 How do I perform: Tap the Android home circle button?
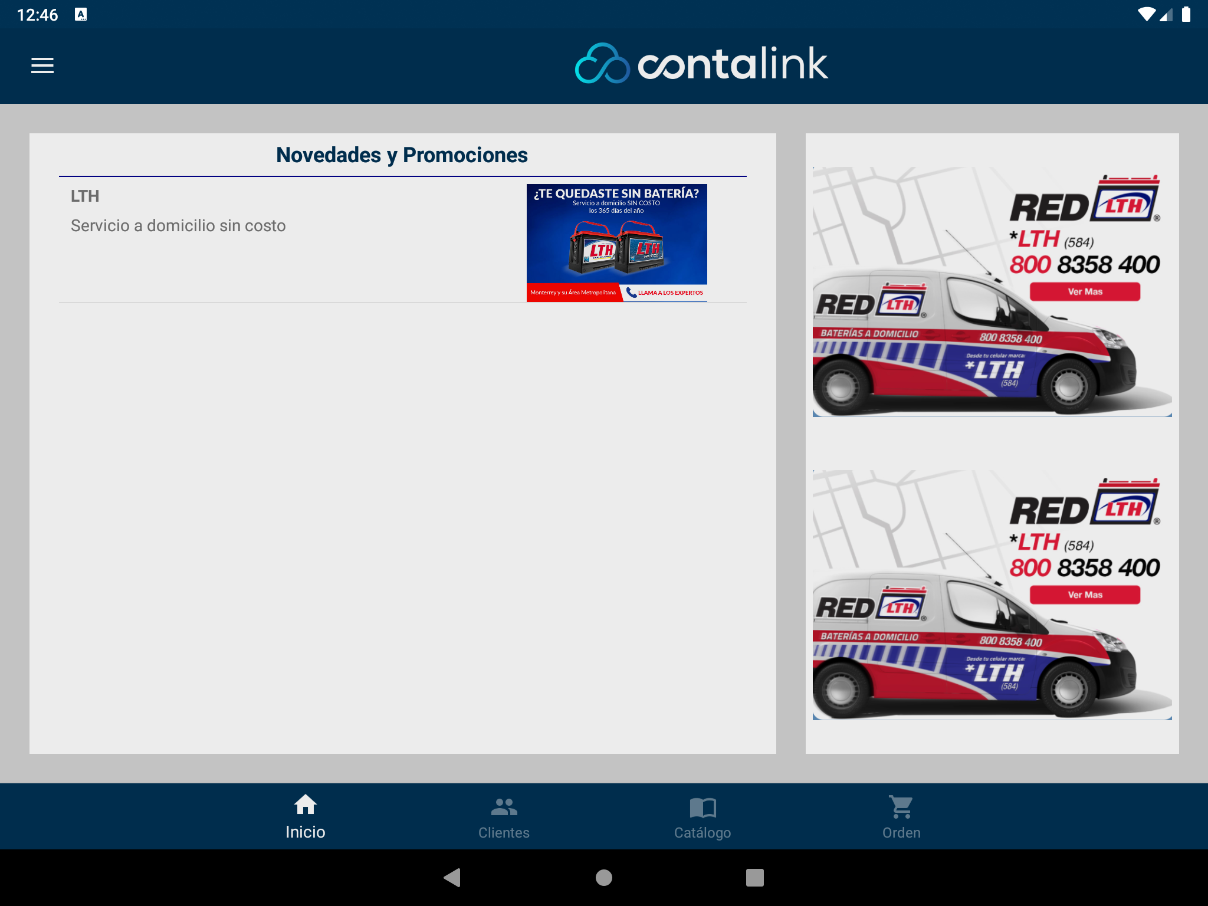[x=604, y=878]
